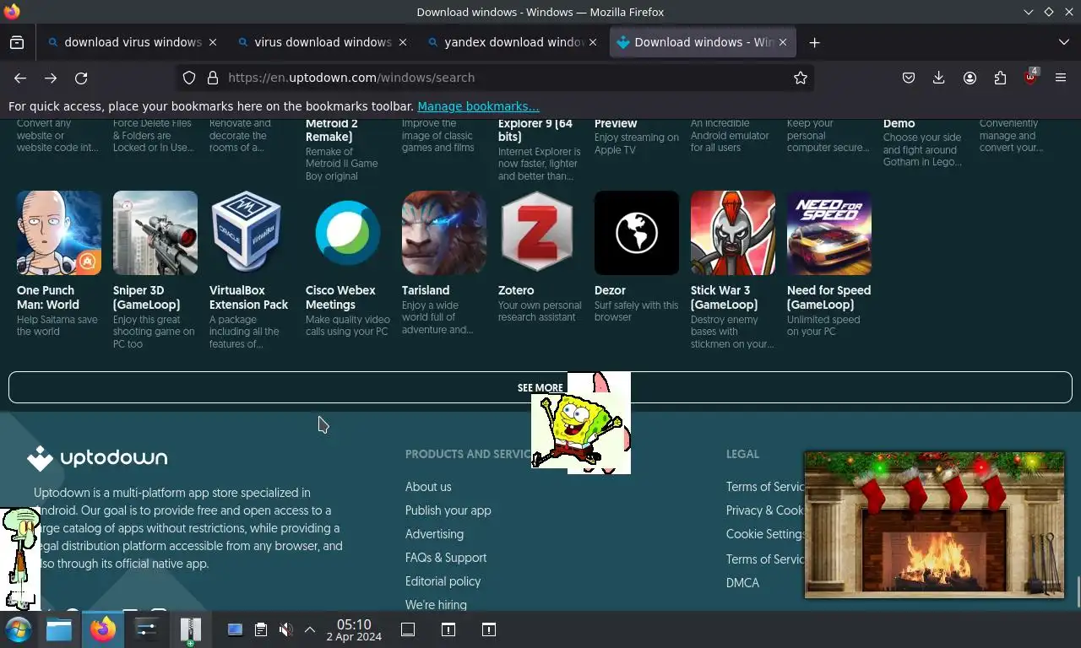Viewport: 1081px width, 648px height.
Task: Go back to the previous page
Action: click(x=20, y=78)
